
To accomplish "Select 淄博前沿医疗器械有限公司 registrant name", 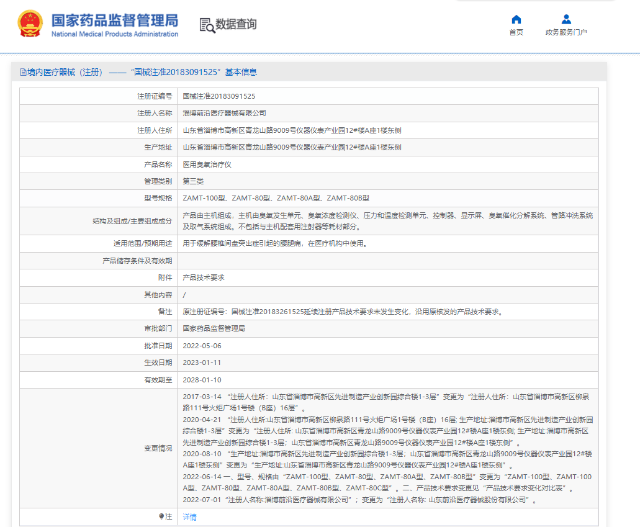I will click(x=224, y=113).
